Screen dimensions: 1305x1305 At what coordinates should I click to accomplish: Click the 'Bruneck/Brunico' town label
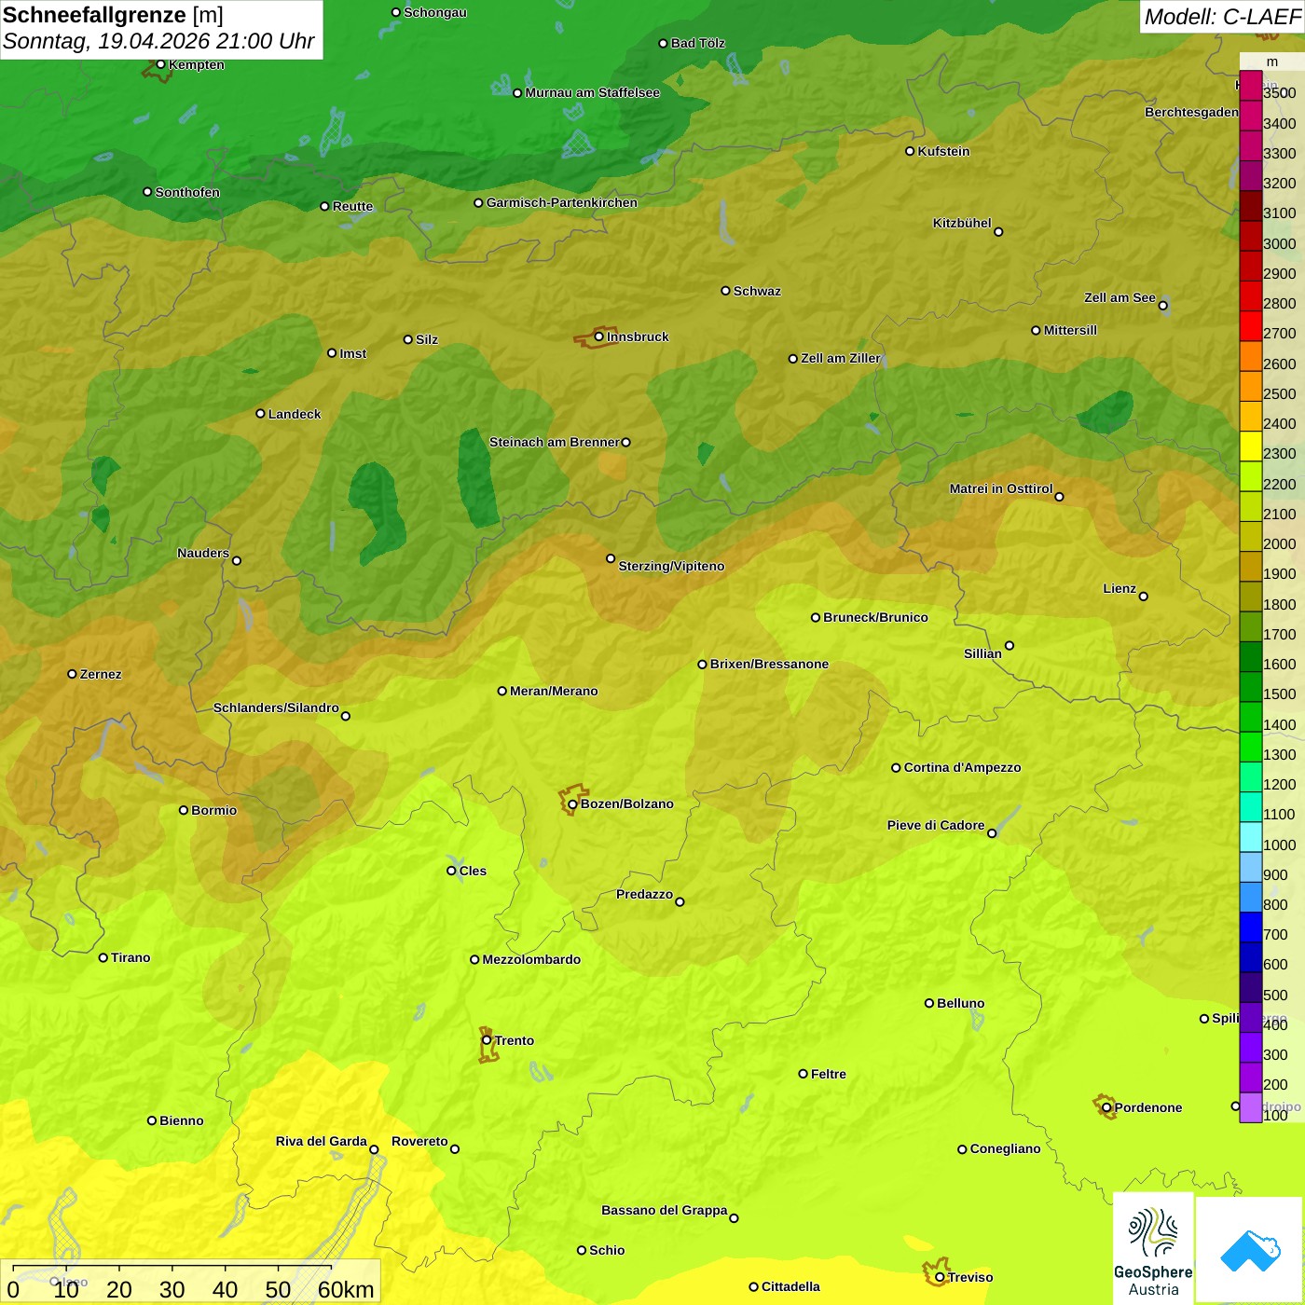(x=875, y=617)
